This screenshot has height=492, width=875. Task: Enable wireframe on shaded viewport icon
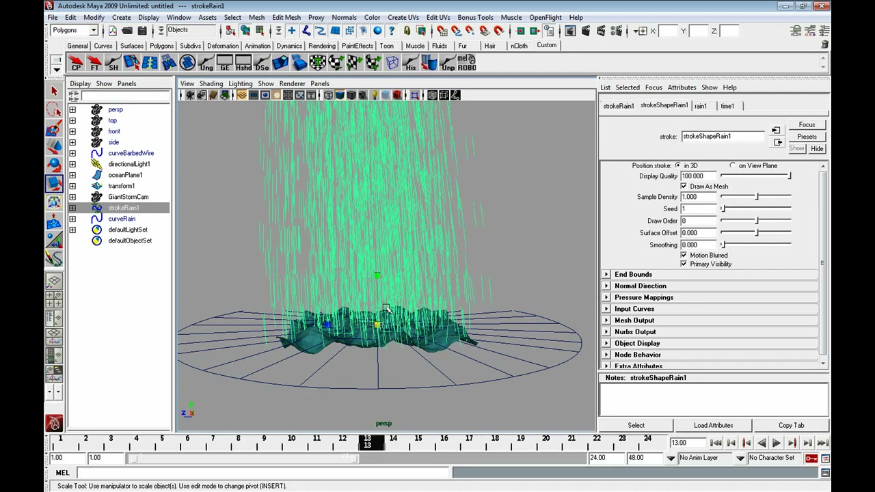(351, 95)
